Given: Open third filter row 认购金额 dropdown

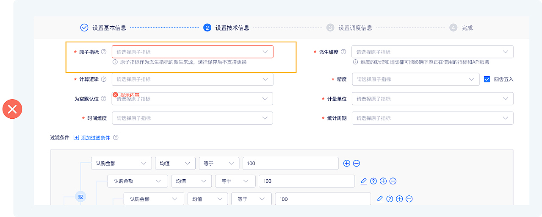Looking at the screenshot, I should (x=154, y=199).
